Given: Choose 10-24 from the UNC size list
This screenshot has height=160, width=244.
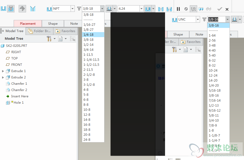Looking at the screenshot, I should coord(218,70).
